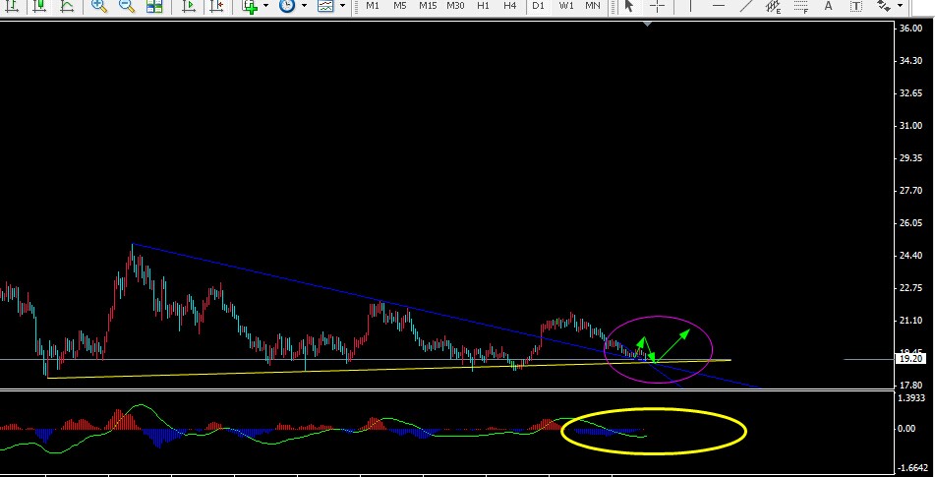This screenshot has height=477, width=935.
Task: Select W1 weekly timeframe
Action: point(566,5)
